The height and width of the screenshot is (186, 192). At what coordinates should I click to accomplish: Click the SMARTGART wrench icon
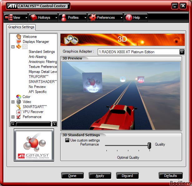(x=19, y=107)
